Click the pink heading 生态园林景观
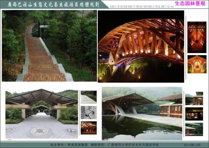The width and height of the screenshot is (209, 148). click(x=190, y=4)
